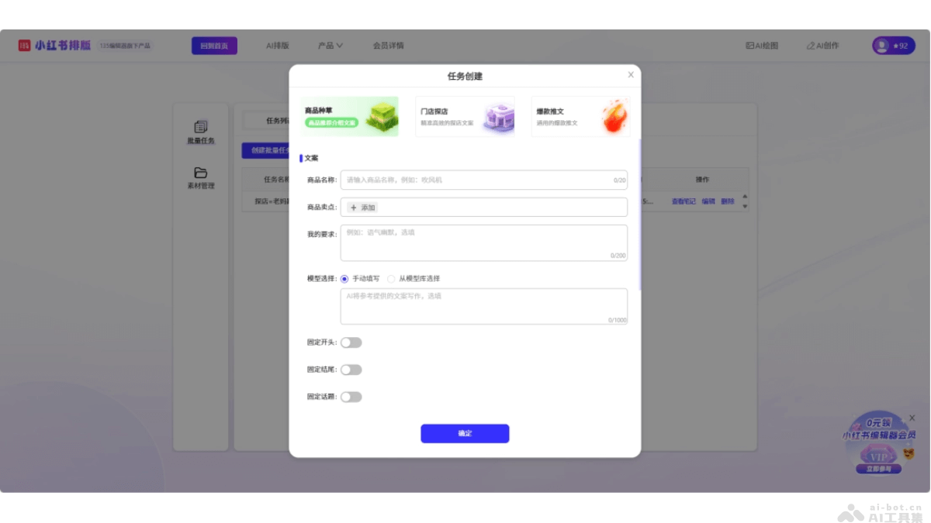Enable the 固定开头 switch
This screenshot has width=931, height=523.
pyautogui.click(x=351, y=342)
